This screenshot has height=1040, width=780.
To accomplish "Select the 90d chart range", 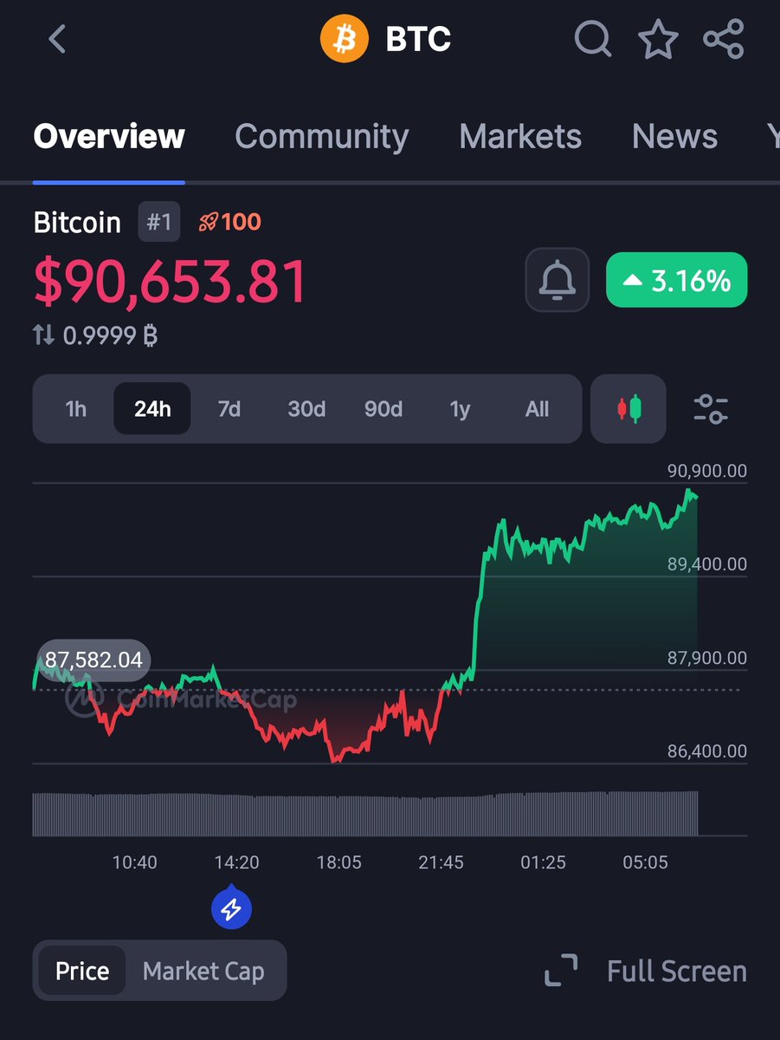I will (384, 409).
